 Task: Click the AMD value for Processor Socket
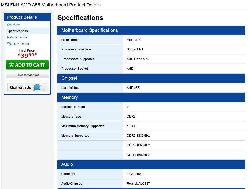point(130,69)
